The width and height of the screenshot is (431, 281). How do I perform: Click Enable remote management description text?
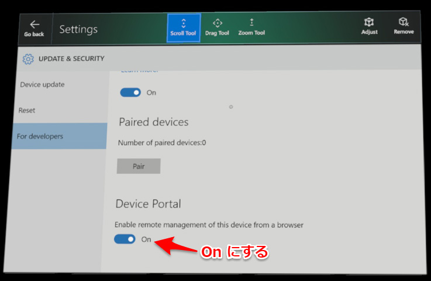pyautogui.click(x=209, y=225)
